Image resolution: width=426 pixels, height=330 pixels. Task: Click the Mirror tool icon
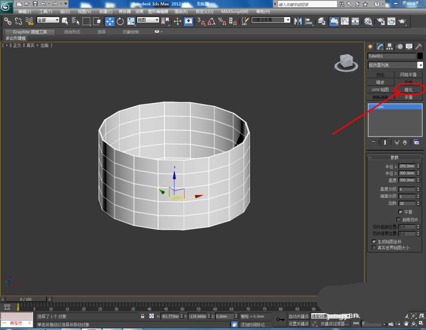298,21
